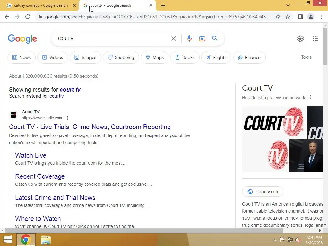This screenshot has width=328, height=246.
Task: Click the right arrow of the horizontal scrollbar
Action: pyautogui.click(x=320, y=231)
